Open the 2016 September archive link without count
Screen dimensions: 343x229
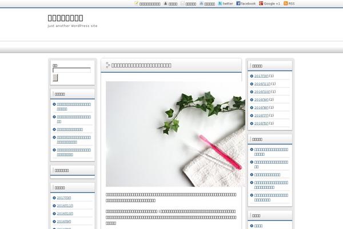click(x=64, y=222)
